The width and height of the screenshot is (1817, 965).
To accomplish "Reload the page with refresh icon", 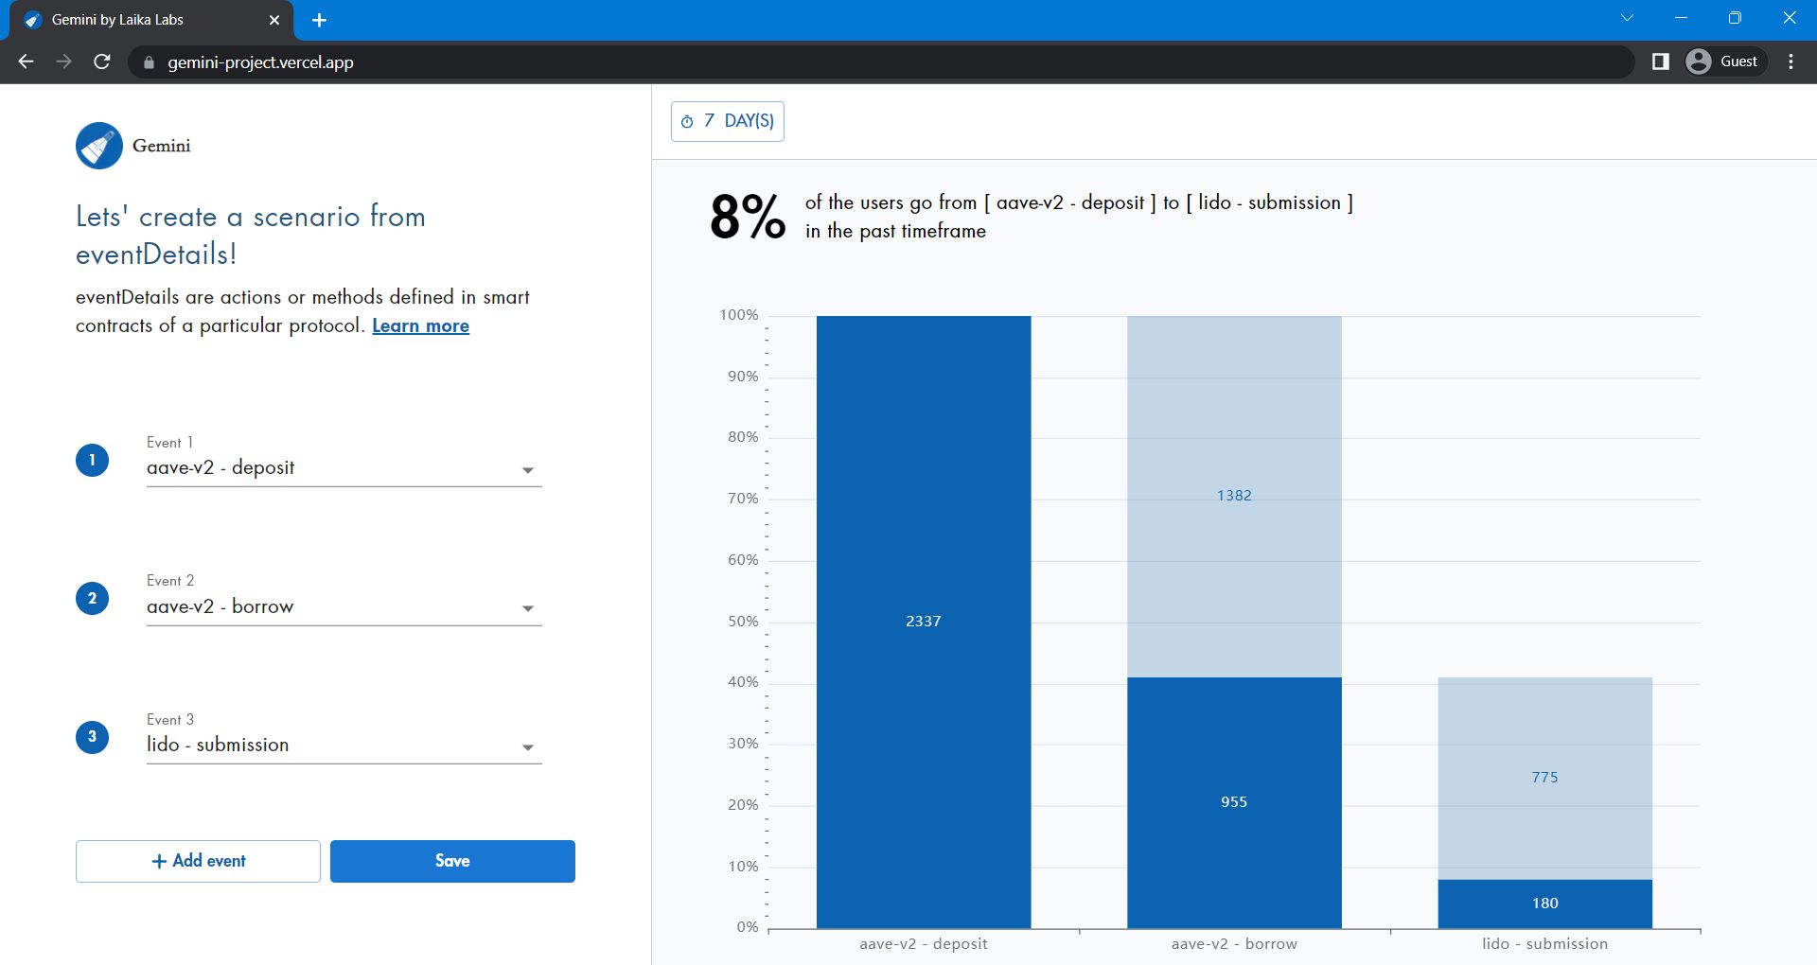I will click(102, 61).
